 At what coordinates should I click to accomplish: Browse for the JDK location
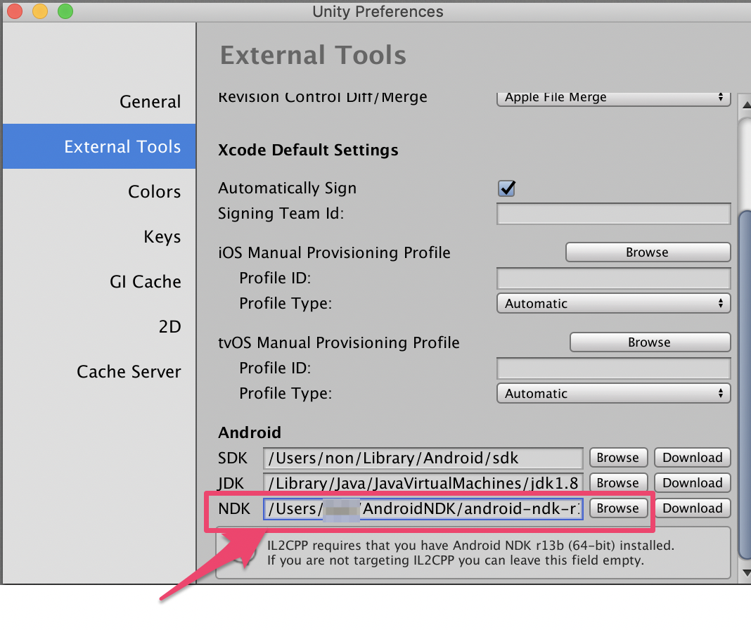618,483
